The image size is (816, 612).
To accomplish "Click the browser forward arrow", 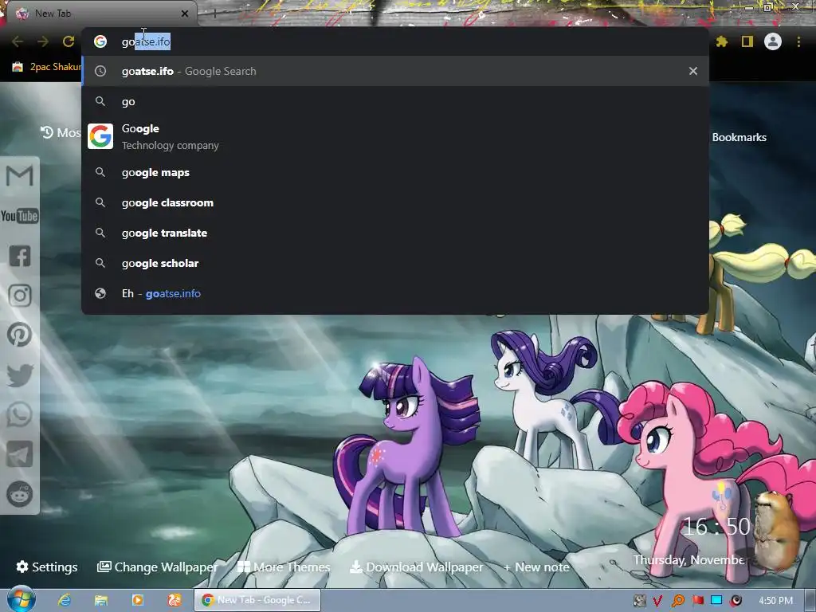I will 43,41.
